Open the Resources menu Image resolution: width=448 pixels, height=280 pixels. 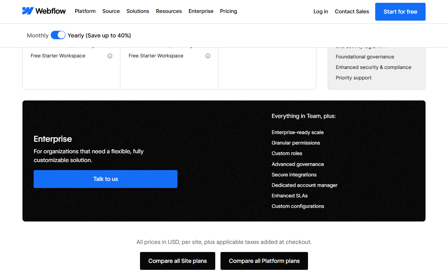pyautogui.click(x=169, y=11)
